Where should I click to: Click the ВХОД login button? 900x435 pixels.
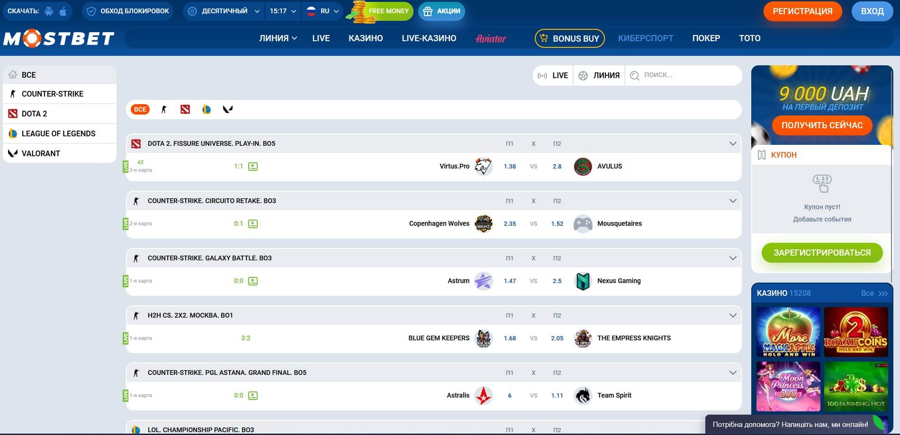(872, 11)
